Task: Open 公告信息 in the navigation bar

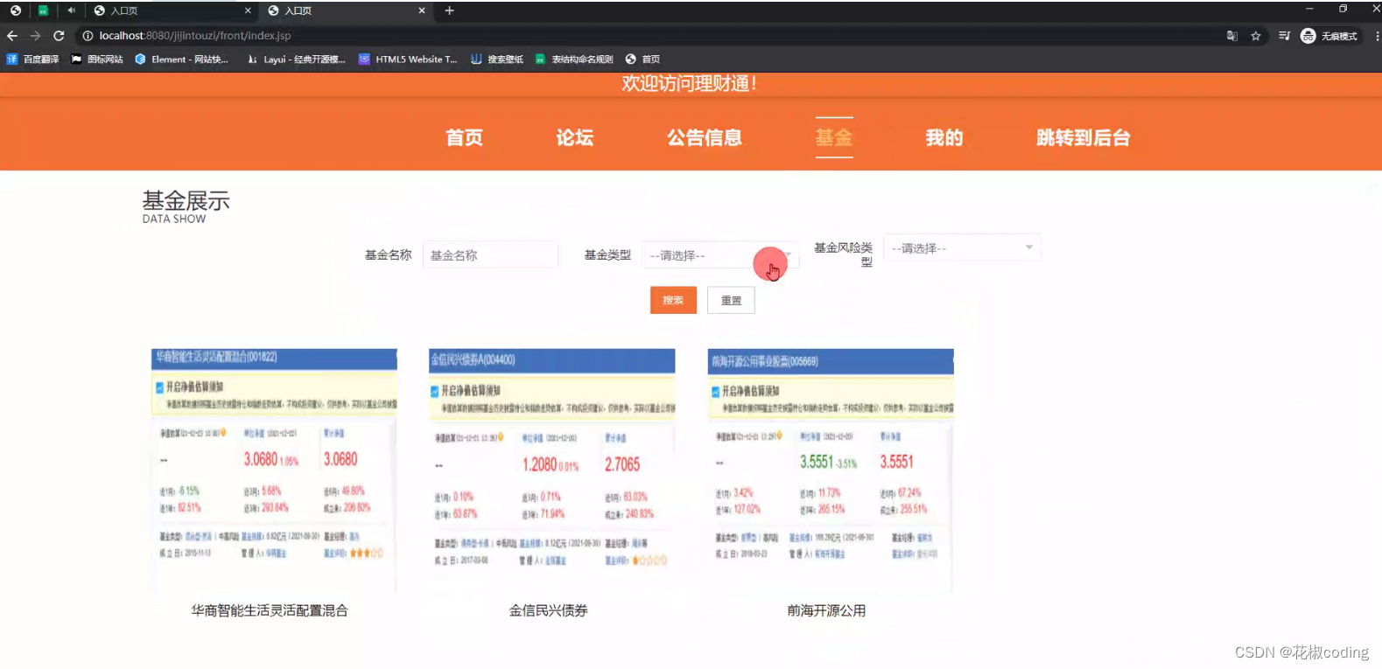Action: [704, 138]
